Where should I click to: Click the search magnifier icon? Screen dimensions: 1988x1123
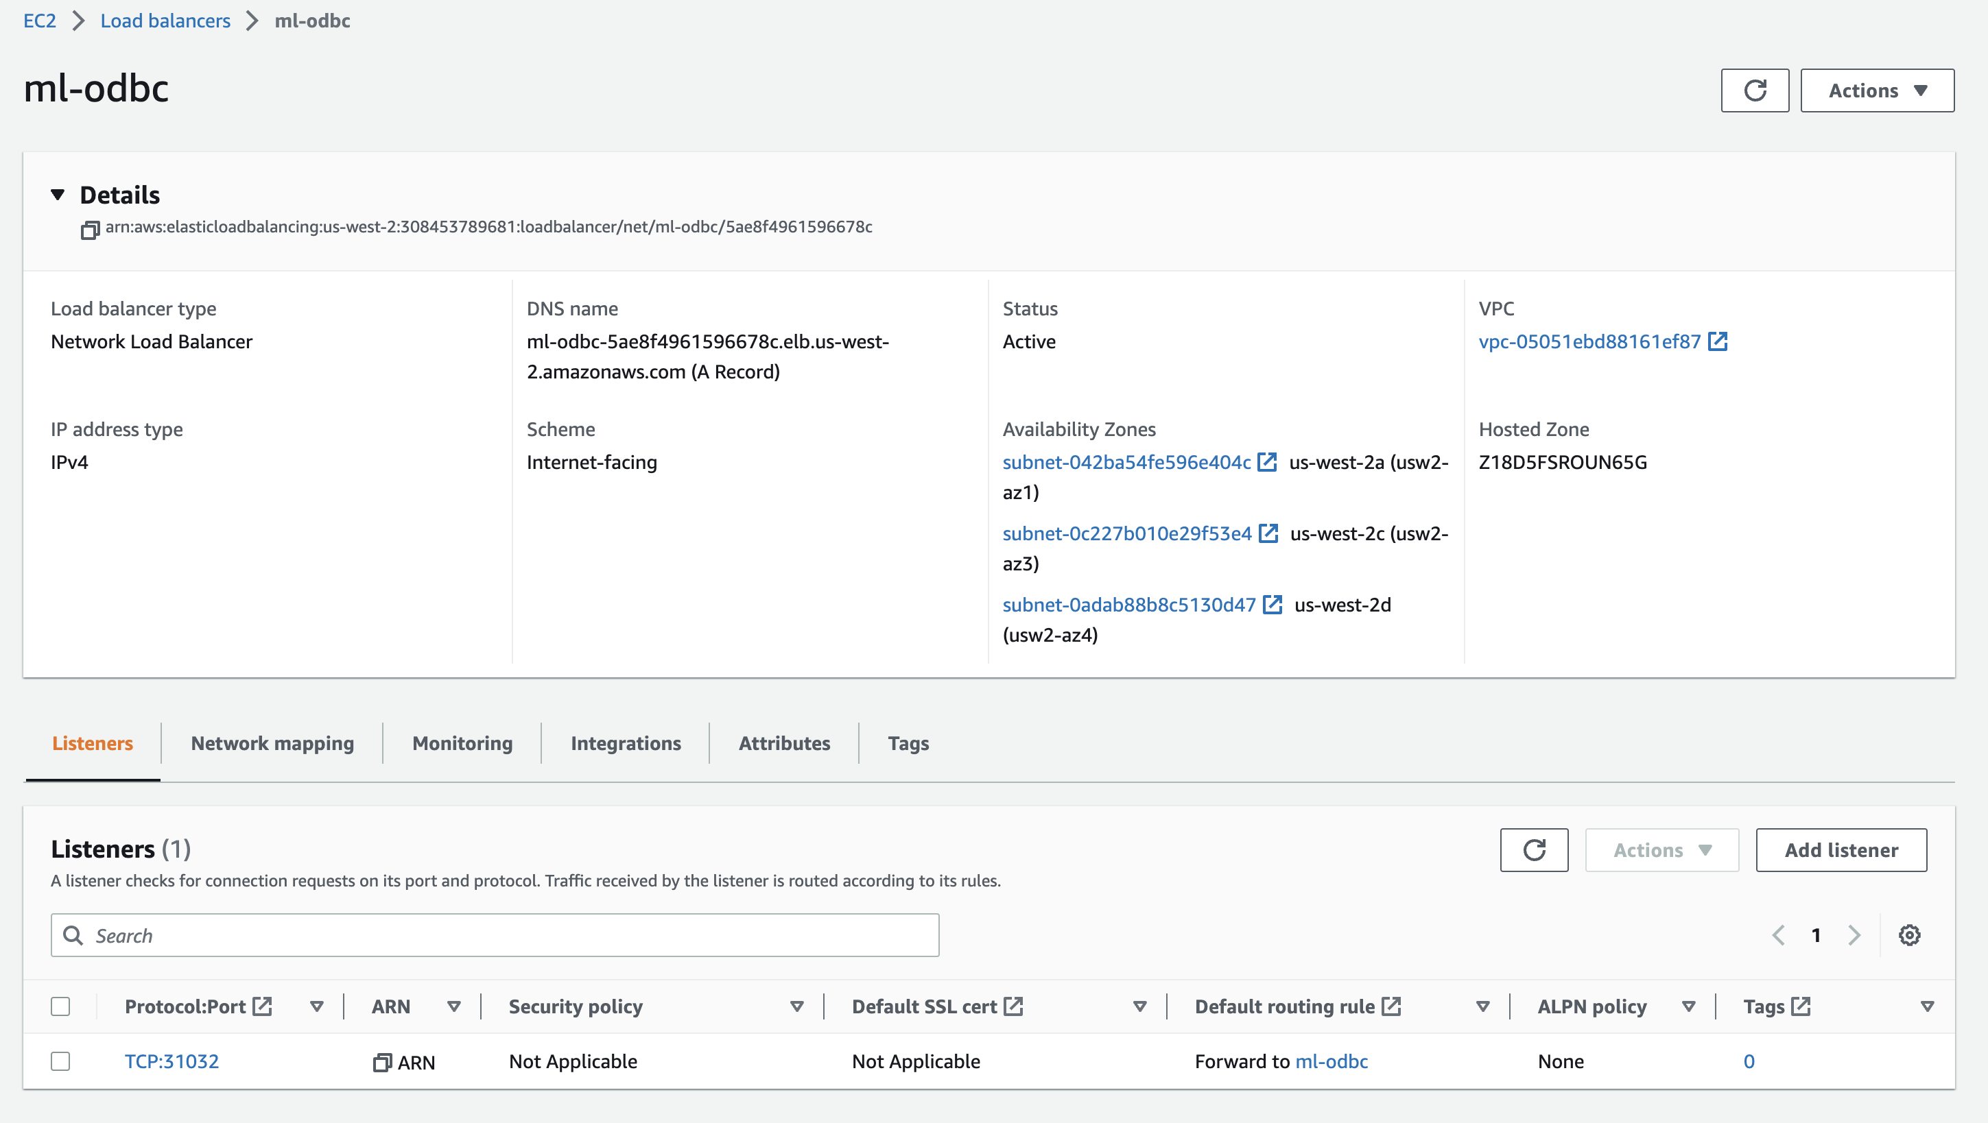coord(73,935)
